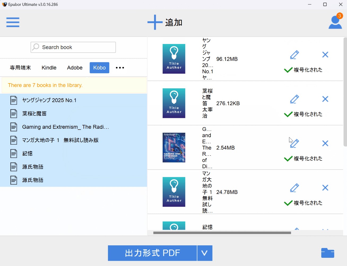
Task: Click the 出力形式 PDF convert button
Action: [152, 253]
